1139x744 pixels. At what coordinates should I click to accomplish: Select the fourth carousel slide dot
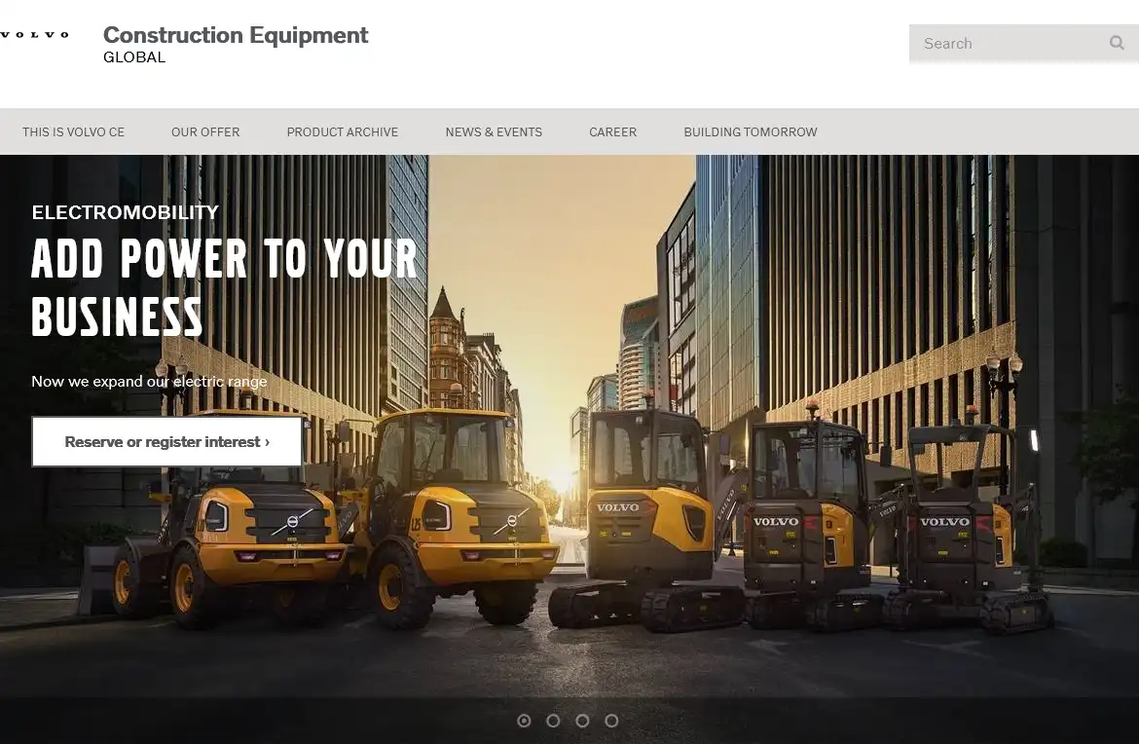click(x=611, y=721)
